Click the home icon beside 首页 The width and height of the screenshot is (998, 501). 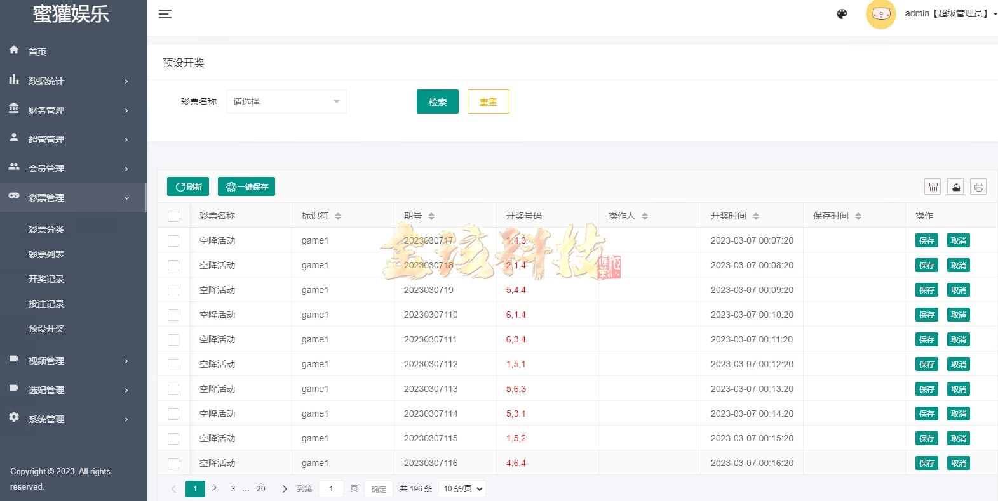click(x=14, y=49)
